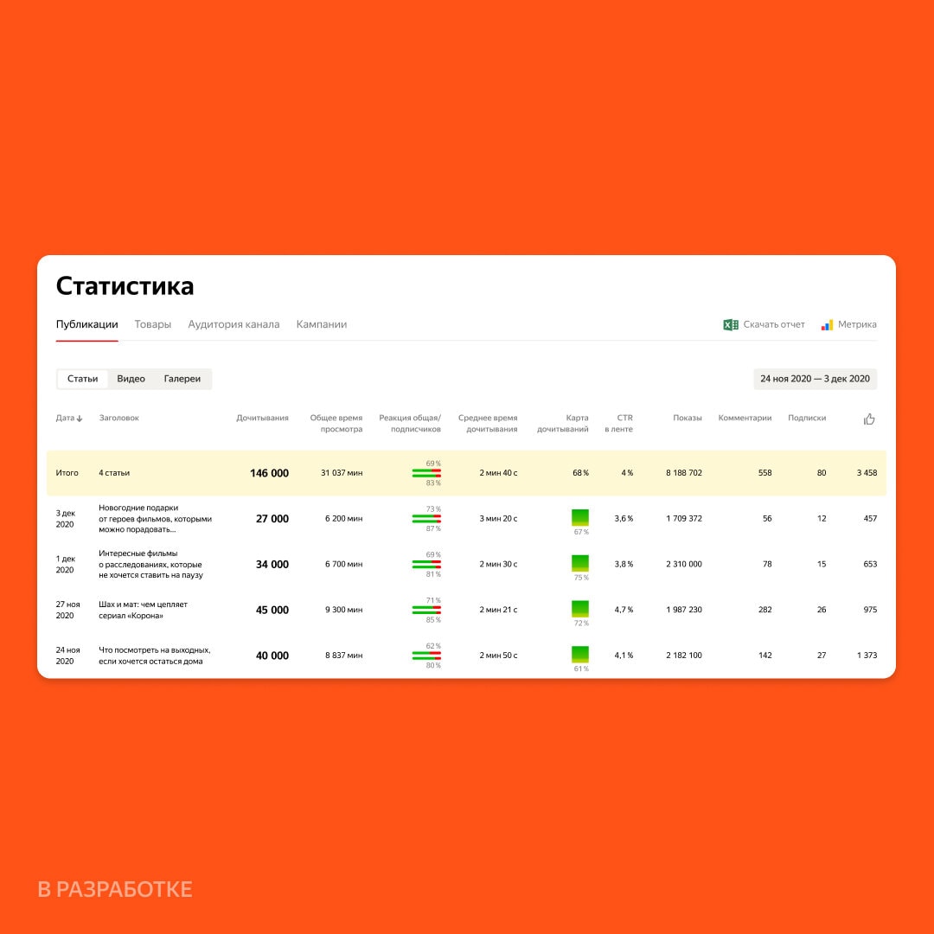Click the Метрика bar chart icon

[827, 324]
